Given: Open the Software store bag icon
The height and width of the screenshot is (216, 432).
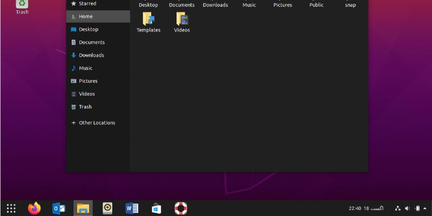Looking at the screenshot, I should pyautogui.click(x=156, y=208).
